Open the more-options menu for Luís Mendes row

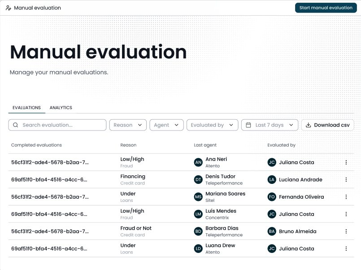(x=346, y=214)
